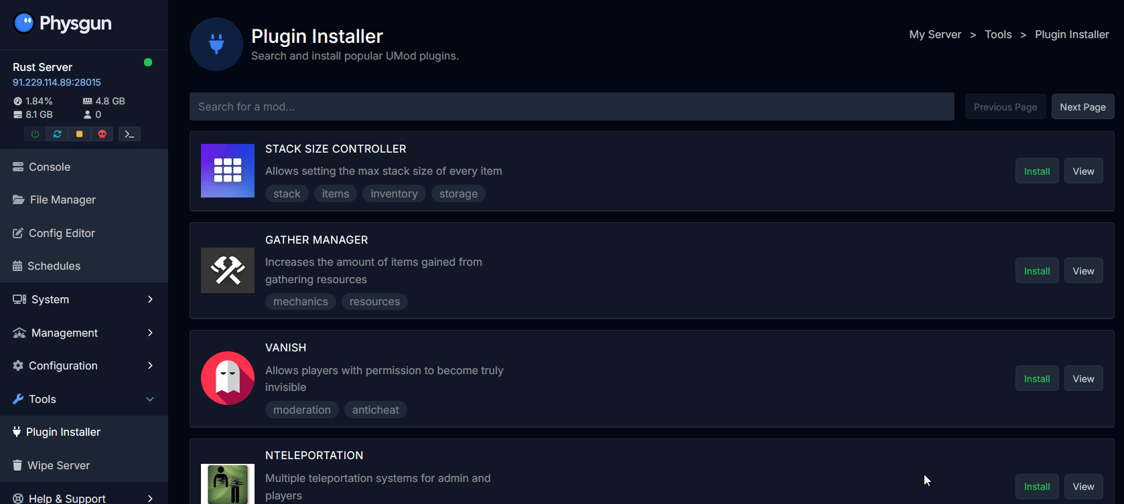Click the Gather Manager crossed-tools icon
This screenshot has width=1124, height=504.
[228, 270]
